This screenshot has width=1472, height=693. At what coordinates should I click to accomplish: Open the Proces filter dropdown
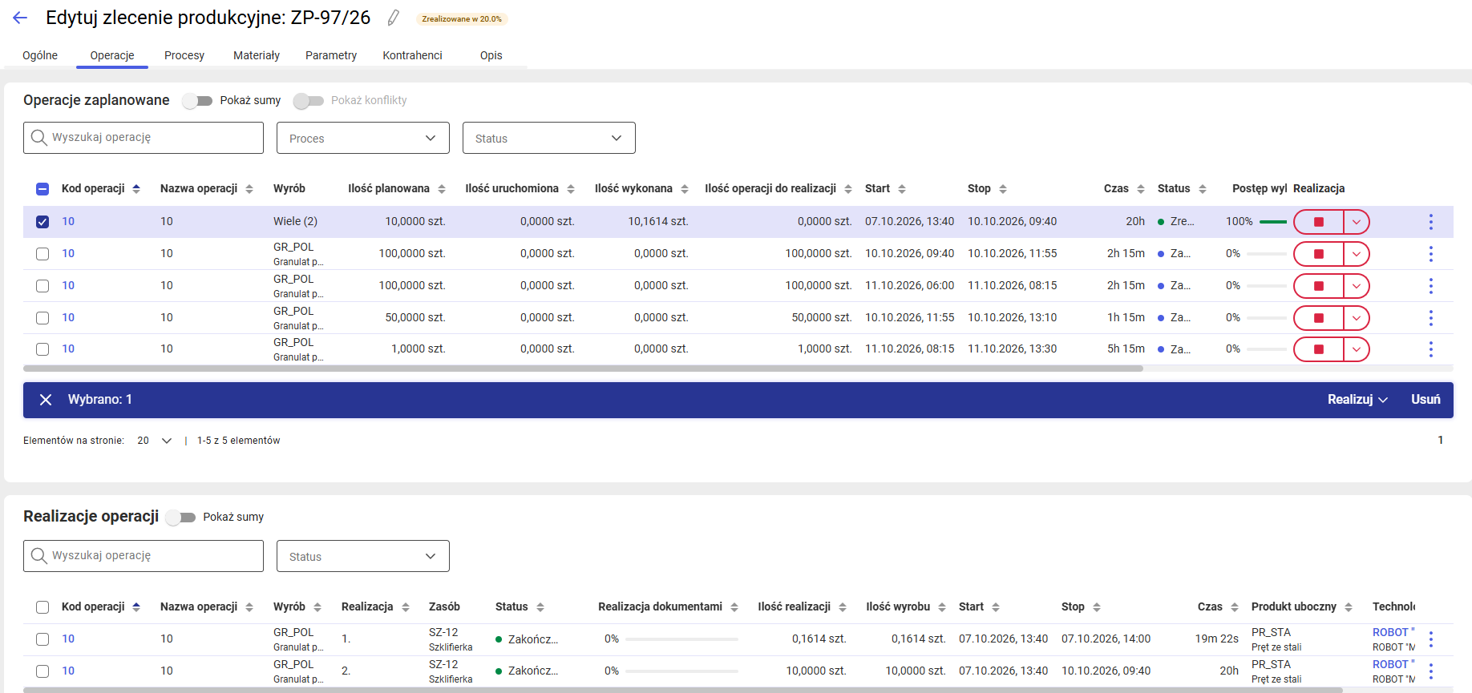[x=363, y=138]
